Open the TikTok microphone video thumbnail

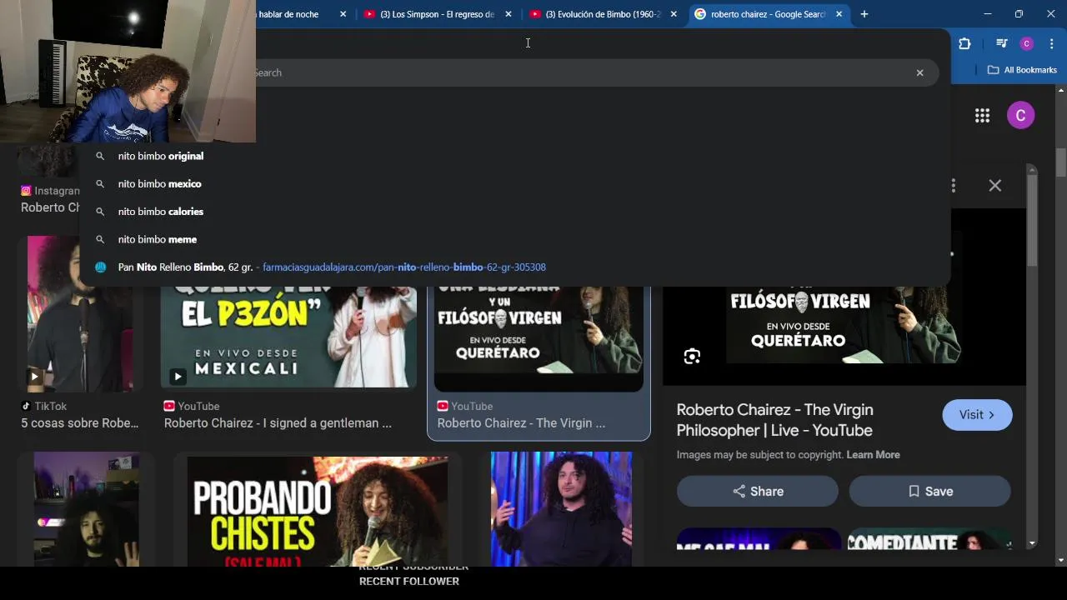pyautogui.click(x=80, y=313)
